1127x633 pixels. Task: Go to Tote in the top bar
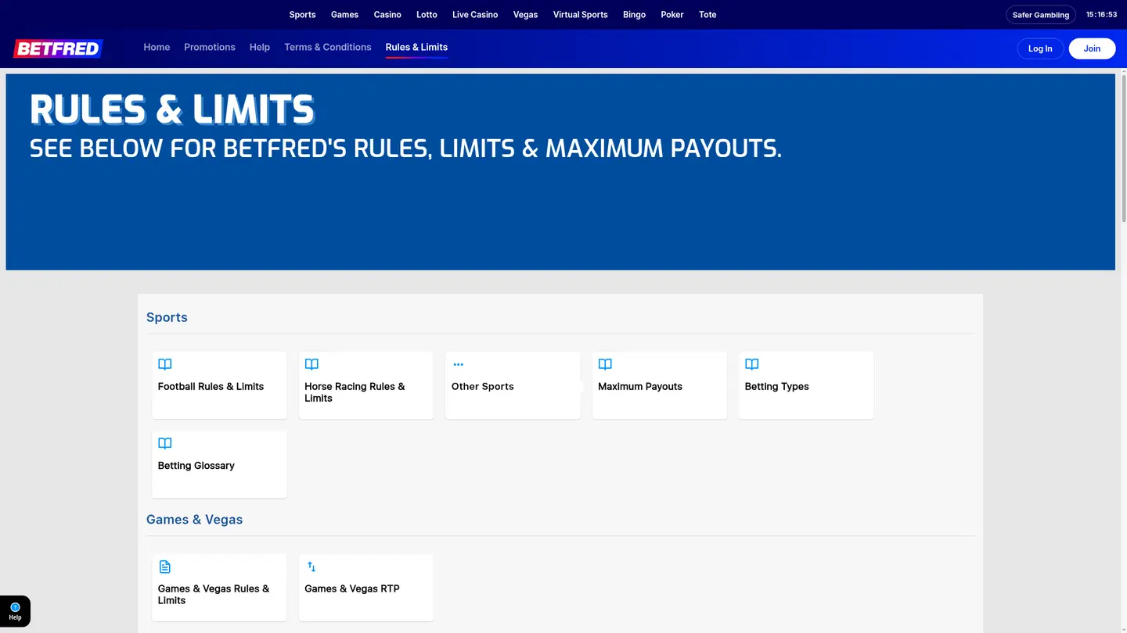pos(708,15)
